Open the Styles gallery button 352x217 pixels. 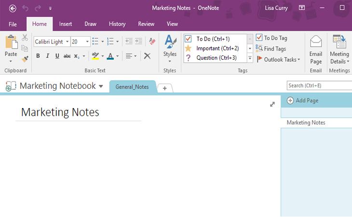pos(170,49)
